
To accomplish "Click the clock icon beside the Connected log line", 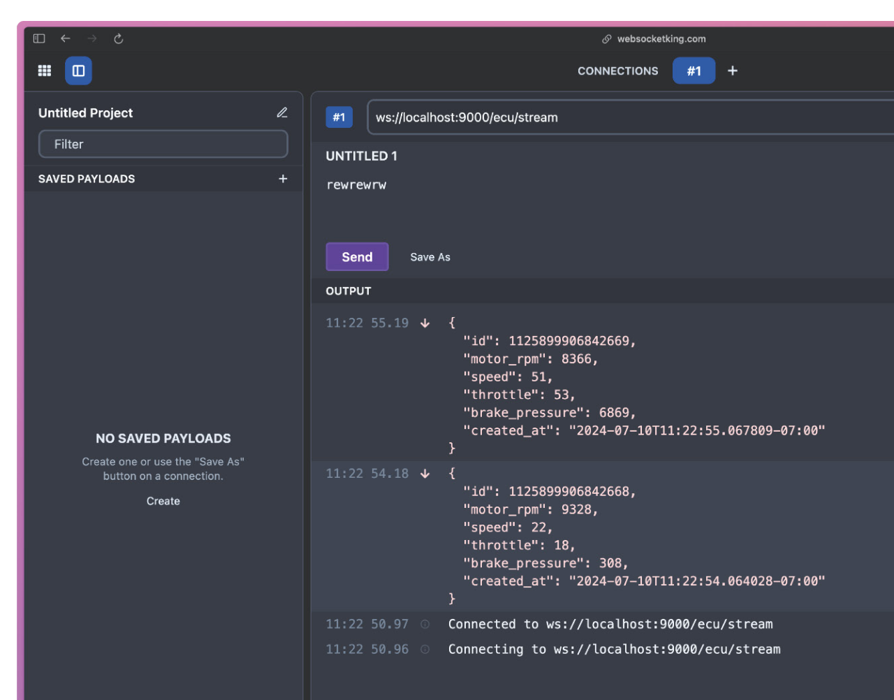I will tap(425, 624).
